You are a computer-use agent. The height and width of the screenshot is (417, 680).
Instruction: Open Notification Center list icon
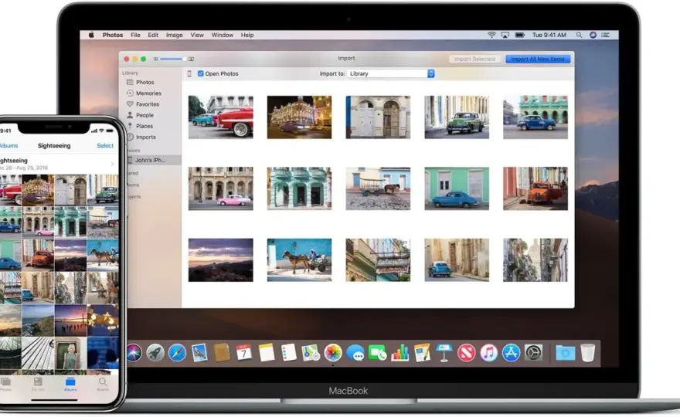[605, 35]
